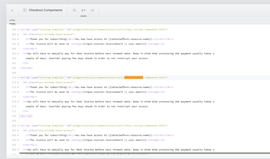Place cursor on closing script tag line 378
The image size is (270, 159).
pyautogui.click(x=26, y=116)
